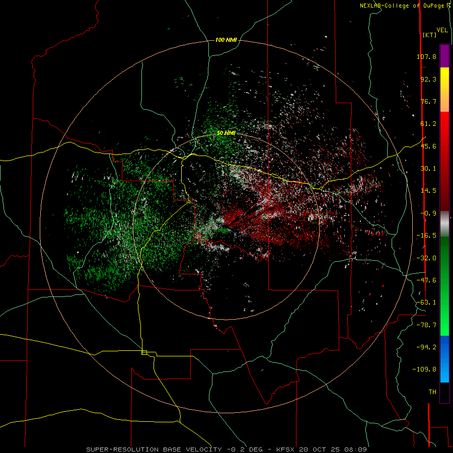Click the -16.5 velocity legend value
The height and width of the screenshot is (453, 453).
click(426, 236)
